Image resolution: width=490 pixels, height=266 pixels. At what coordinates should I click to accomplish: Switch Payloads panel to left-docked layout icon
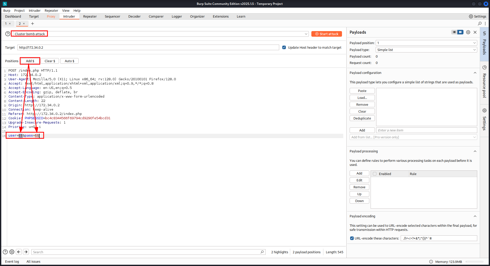(454, 32)
